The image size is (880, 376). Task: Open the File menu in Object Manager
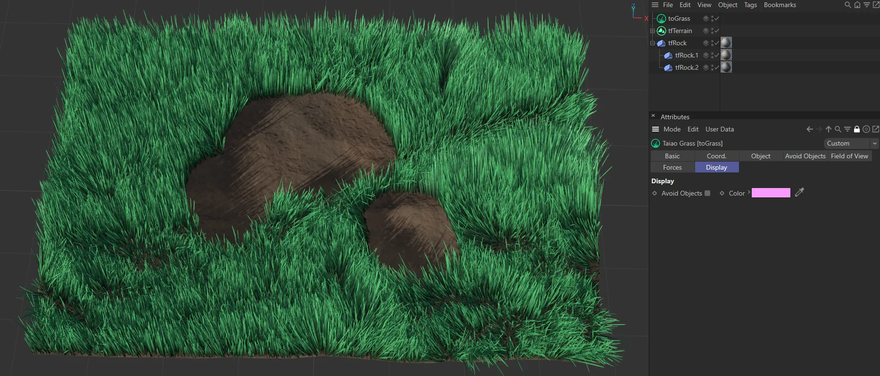[668, 5]
